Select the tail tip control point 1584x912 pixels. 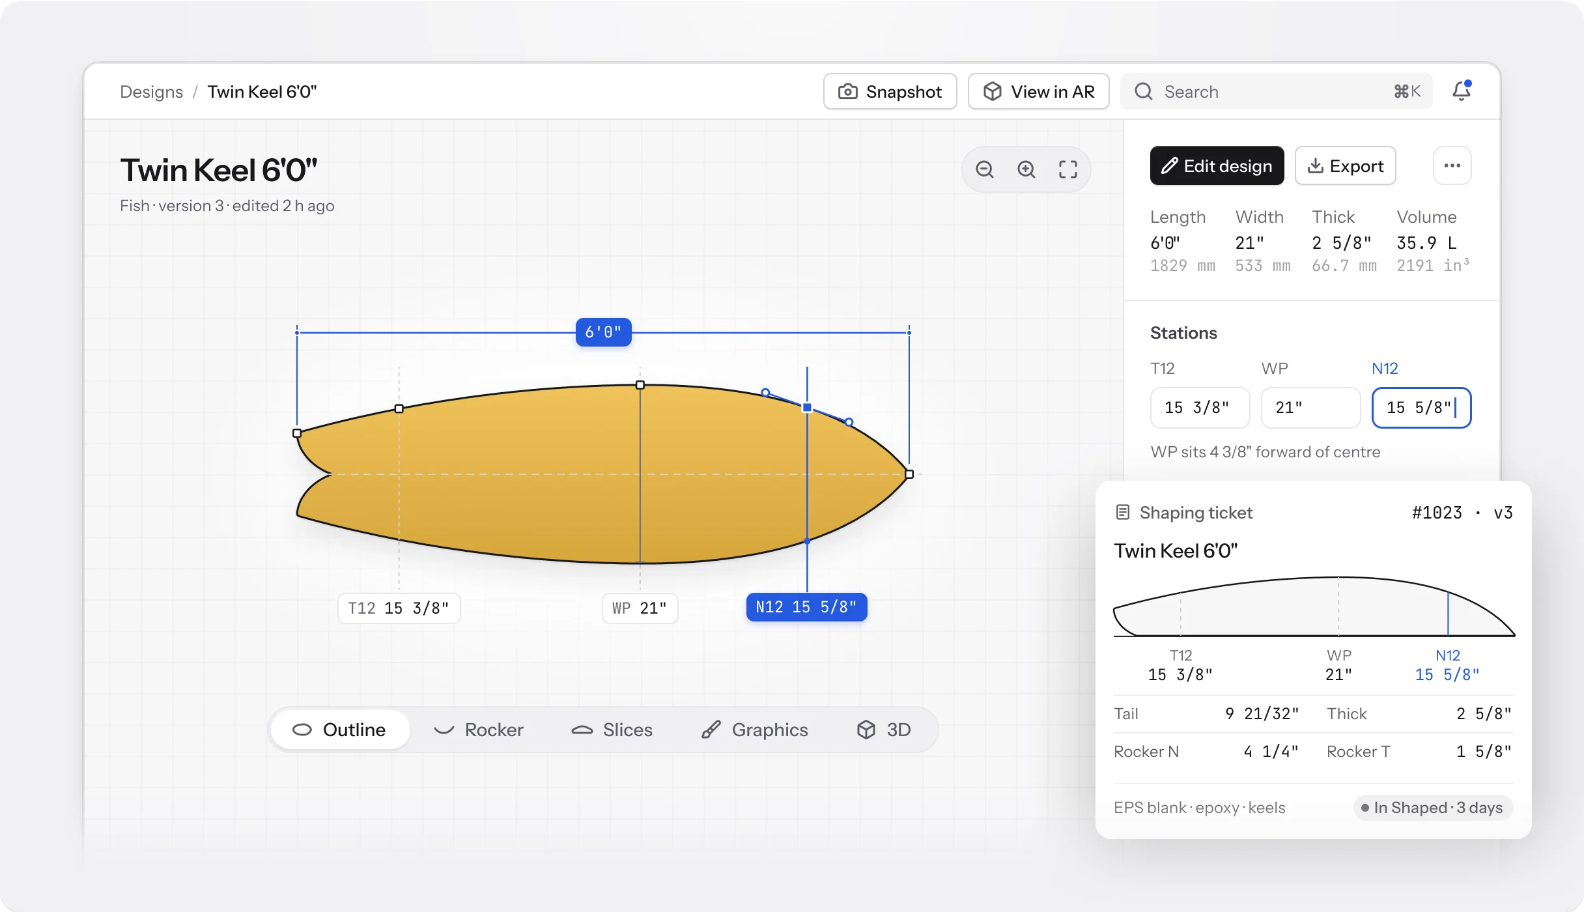pos(297,433)
